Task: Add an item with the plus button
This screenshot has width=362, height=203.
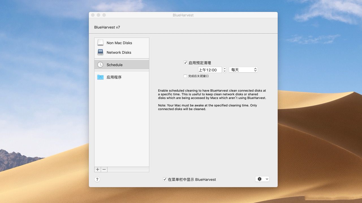Action: [98, 169]
